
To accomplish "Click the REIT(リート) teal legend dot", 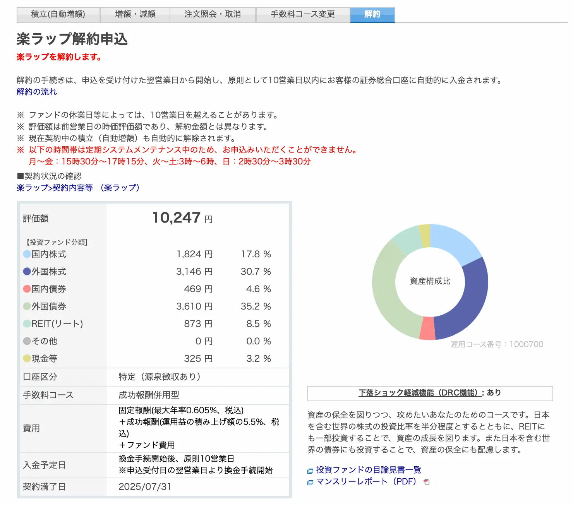I will 27,324.
